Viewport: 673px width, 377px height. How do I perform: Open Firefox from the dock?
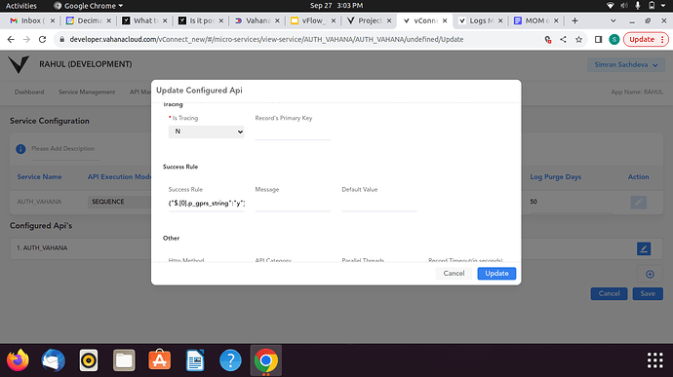tap(18, 360)
